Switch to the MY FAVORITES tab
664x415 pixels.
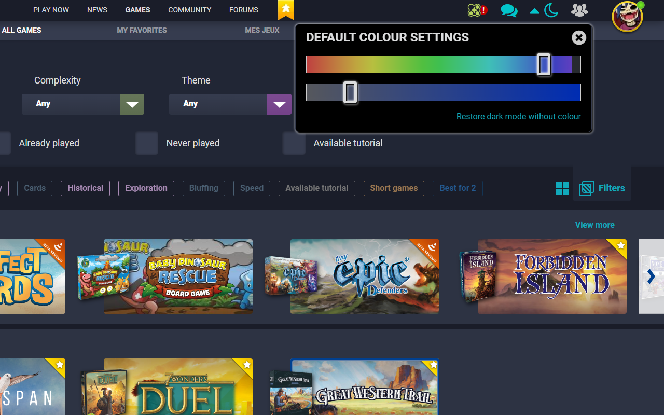142,30
